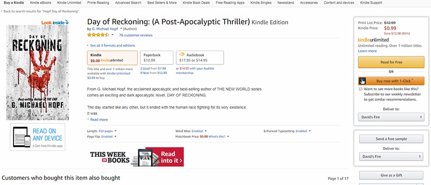Open the sample Deliver to dropdown
Screen dimensions: 431x185
[x=391, y=156]
